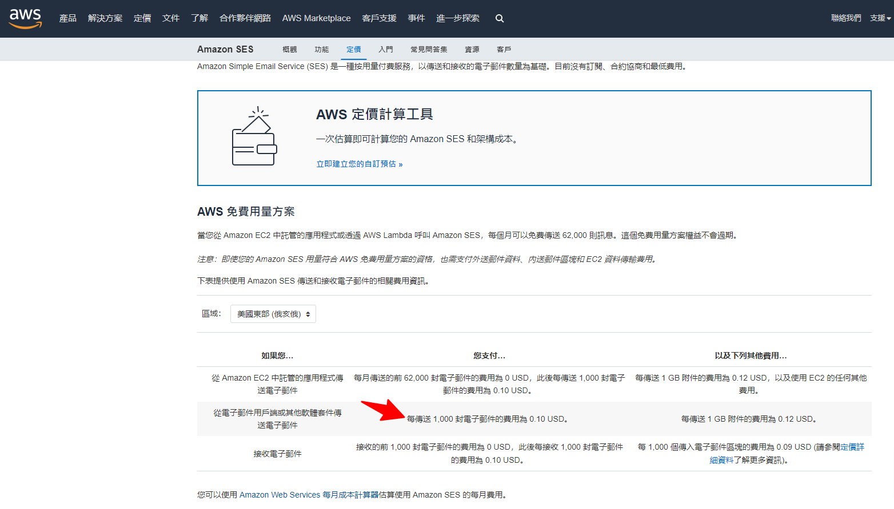The width and height of the screenshot is (894, 509).
Task: Click the wallet pricing calculator illustration
Action: pos(254,136)
